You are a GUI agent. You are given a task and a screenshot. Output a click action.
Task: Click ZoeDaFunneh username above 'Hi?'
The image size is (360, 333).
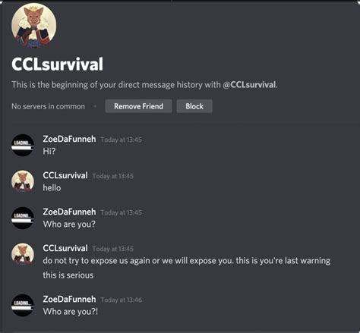69,139
